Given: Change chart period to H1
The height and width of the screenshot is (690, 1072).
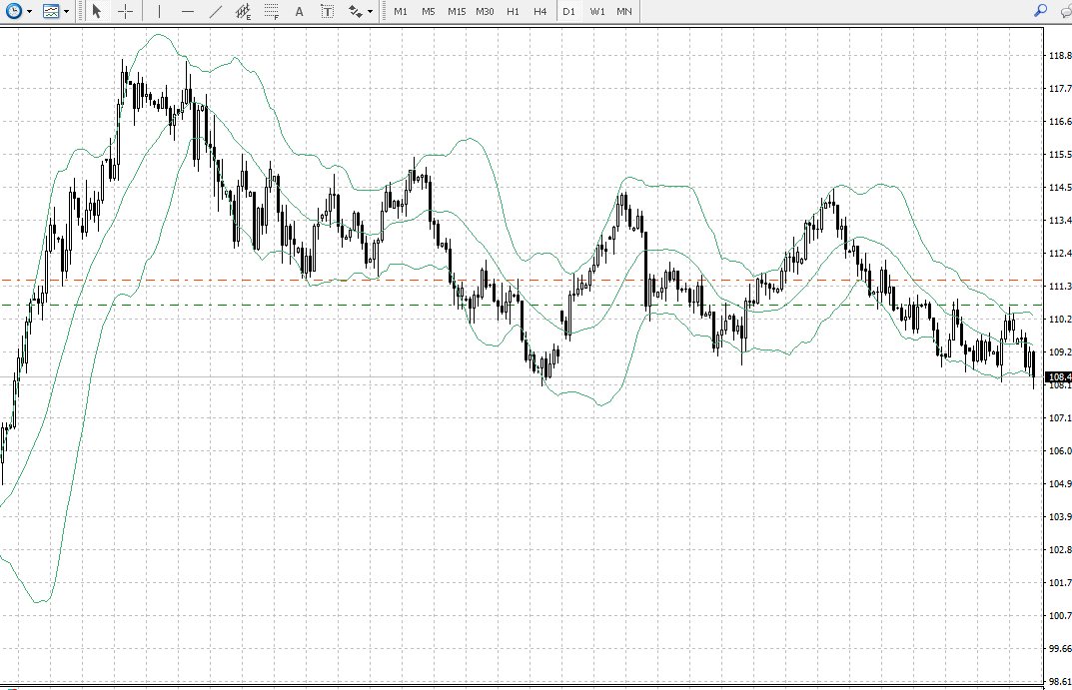Looking at the screenshot, I should (513, 12).
